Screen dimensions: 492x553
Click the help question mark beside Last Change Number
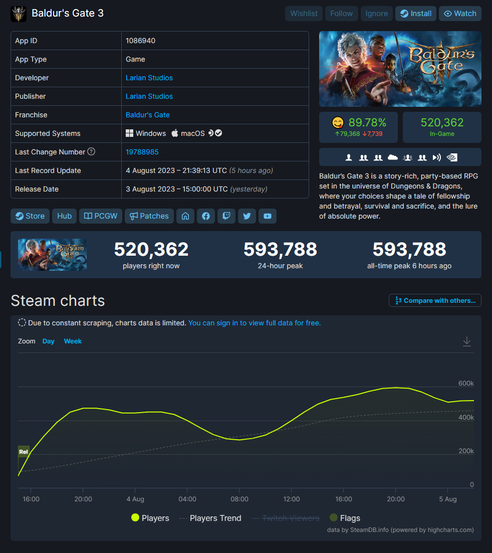91,151
